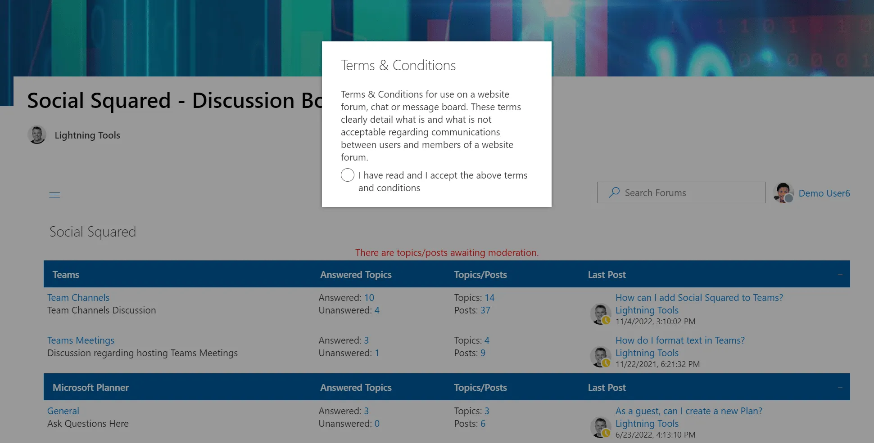
Task: Click the magnifier icon in Search Forums
Action: pyautogui.click(x=614, y=192)
